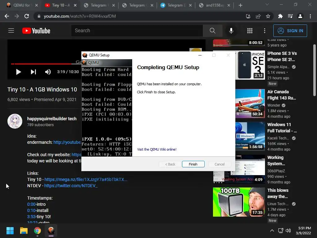Open the Visit the QEMU Wiki online link
This screenshot has height=238, width=317.
[x=157, y=149]
